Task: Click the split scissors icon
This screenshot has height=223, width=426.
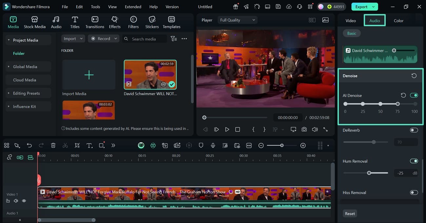Action: (65, 146)
